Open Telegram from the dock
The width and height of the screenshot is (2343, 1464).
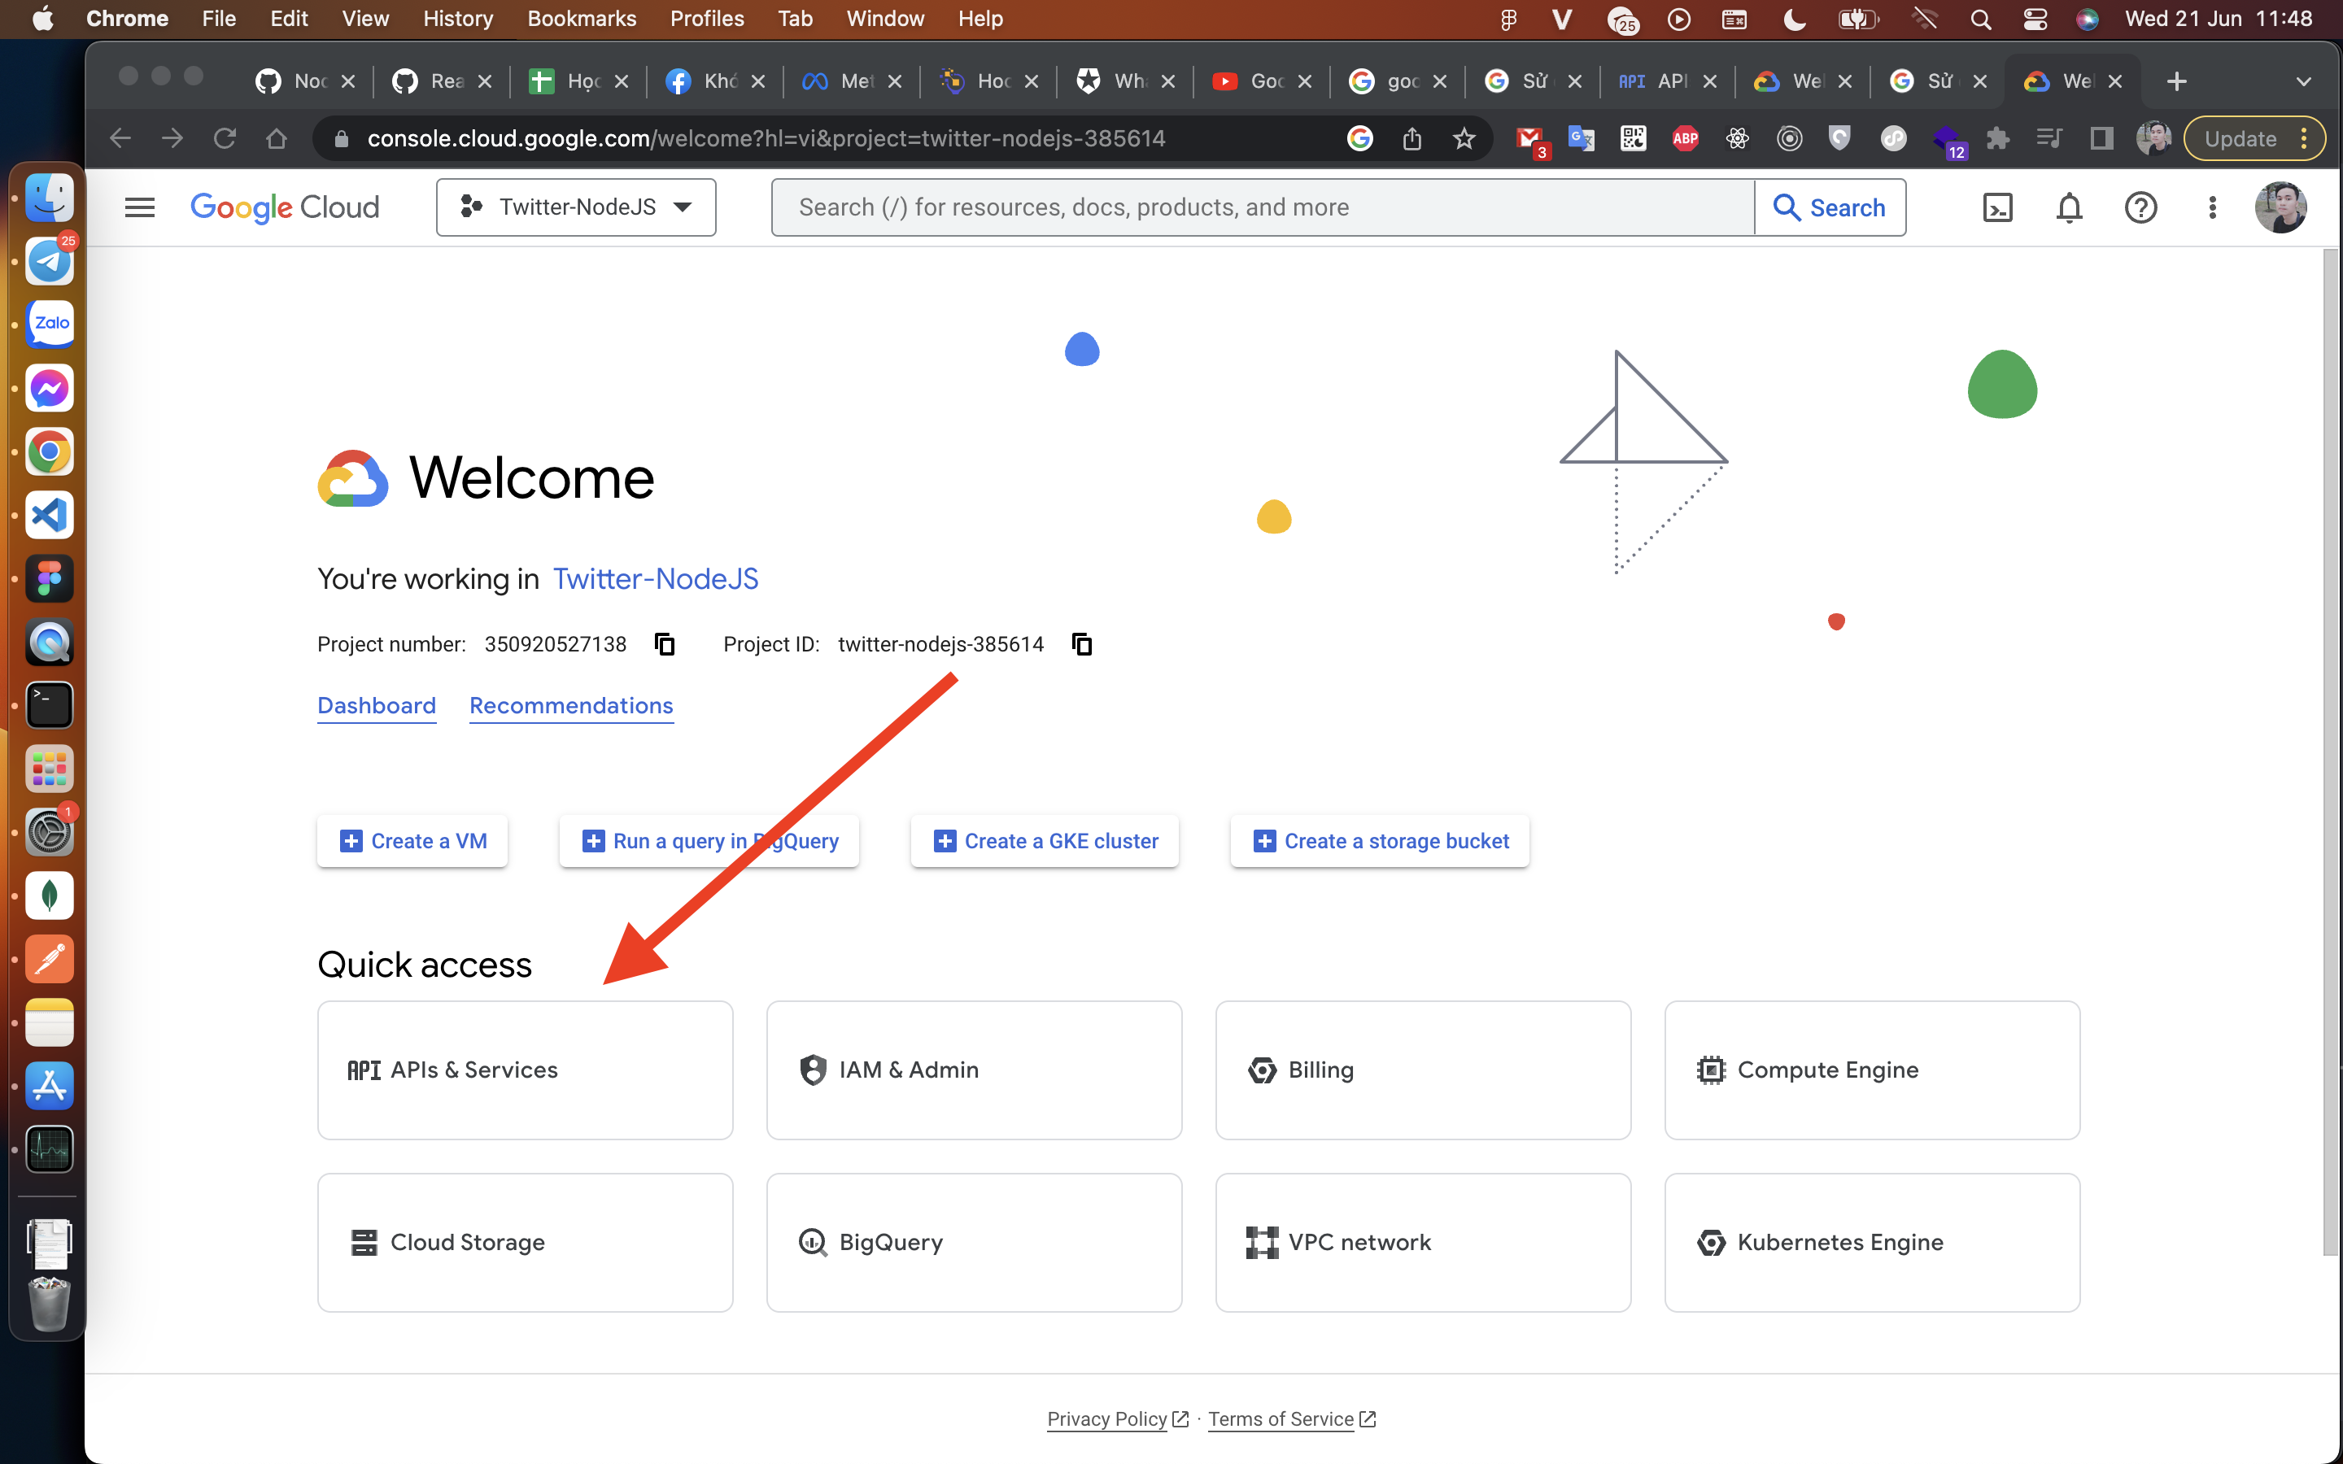pyautogui.click(x=50, y=260)
